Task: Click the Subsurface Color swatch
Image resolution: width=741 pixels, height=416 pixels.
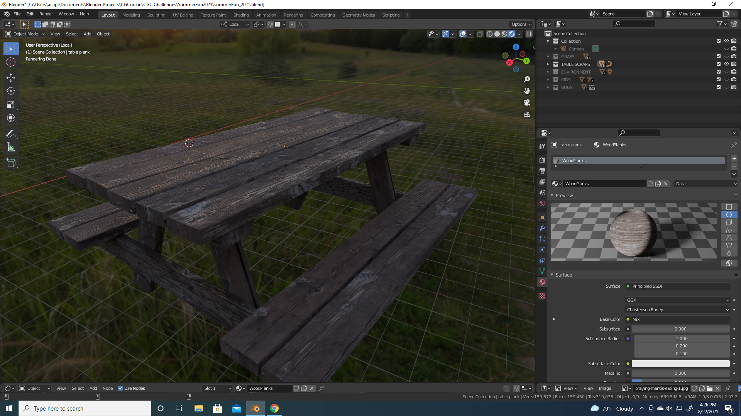Action: (x=680, y=364)
